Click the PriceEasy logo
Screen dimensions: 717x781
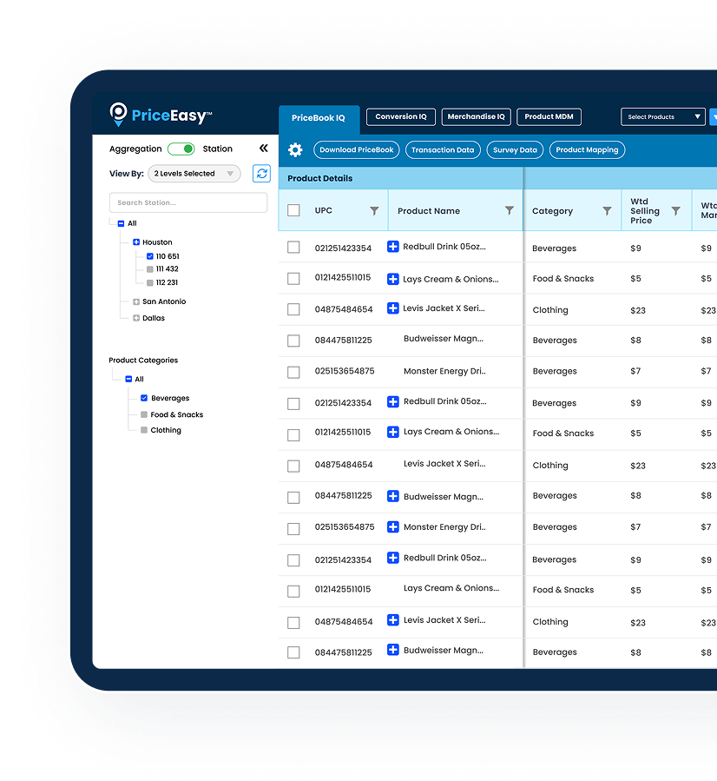[161, 115]
